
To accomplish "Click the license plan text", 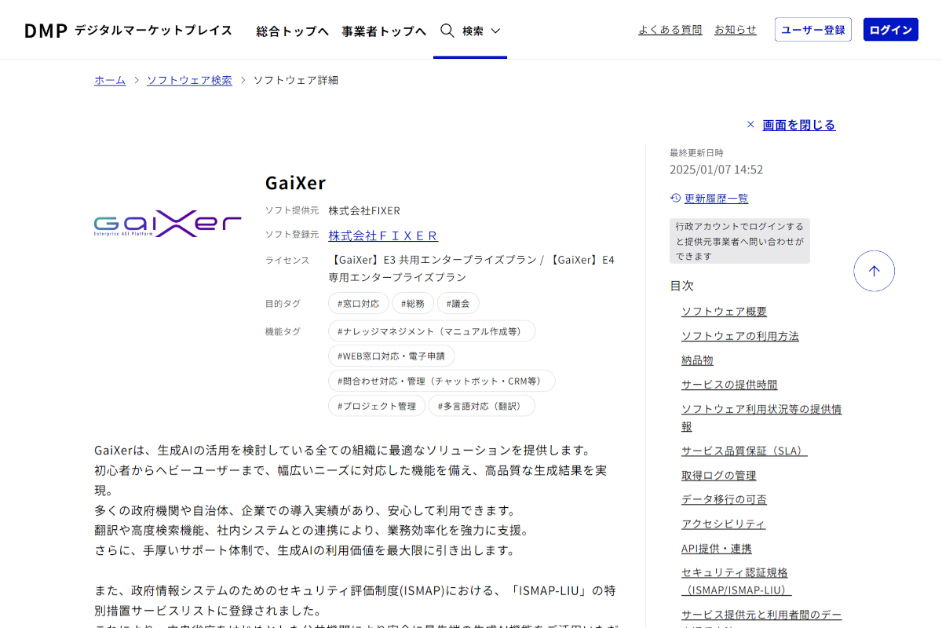I will (471, 268).
